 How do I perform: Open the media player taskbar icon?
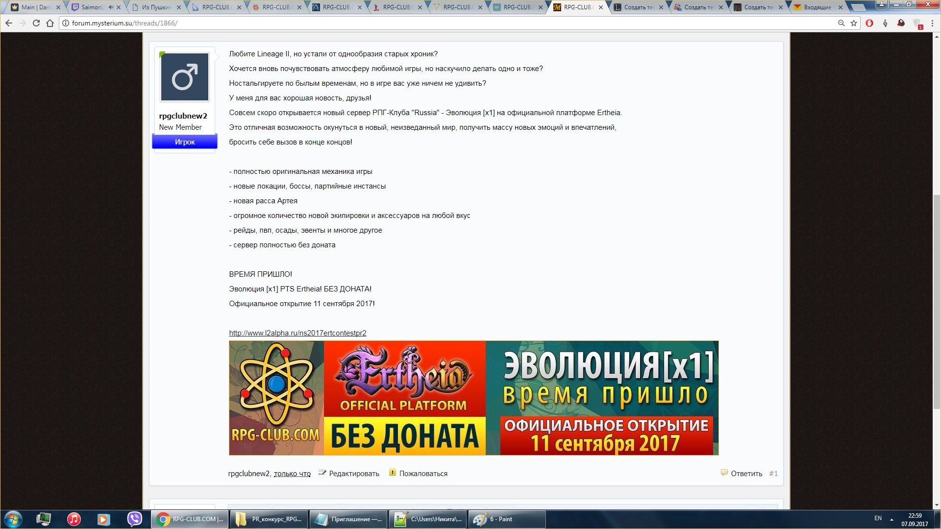(x=103, y=519)
